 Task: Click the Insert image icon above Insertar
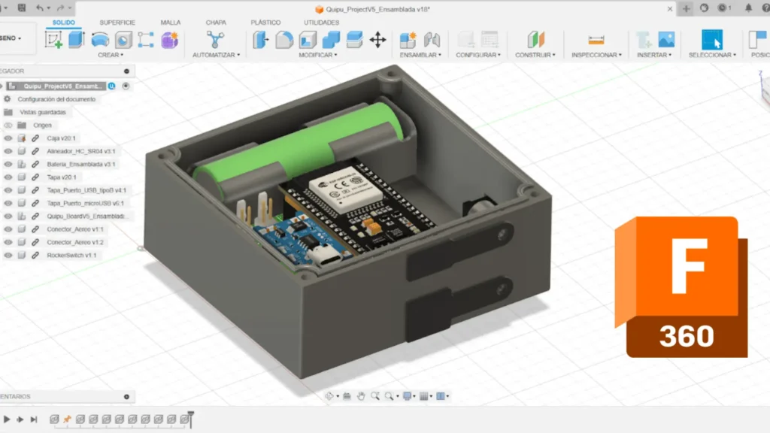pos(665,40)
